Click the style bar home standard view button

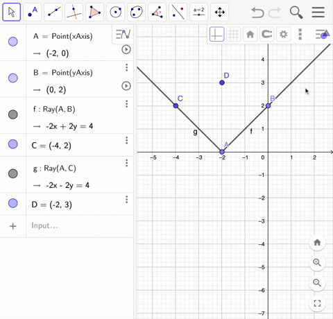click(x=250, y=35)
